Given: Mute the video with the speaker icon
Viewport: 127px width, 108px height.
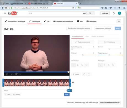Looking at the screenshot, I should tap(12, 74).
